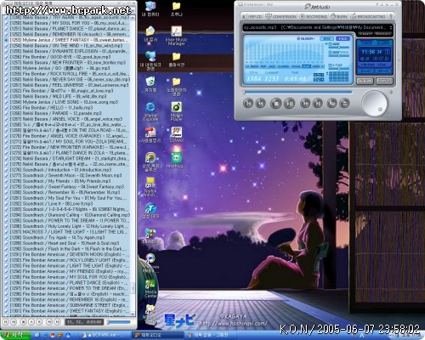The height and width of the screenshot is (340, 425).
Task: Open the RECORDING tab in JetAudio
Action: [314, 16]
